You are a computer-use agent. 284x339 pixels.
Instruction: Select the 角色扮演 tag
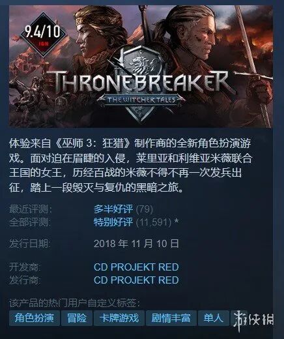point(35,318)
